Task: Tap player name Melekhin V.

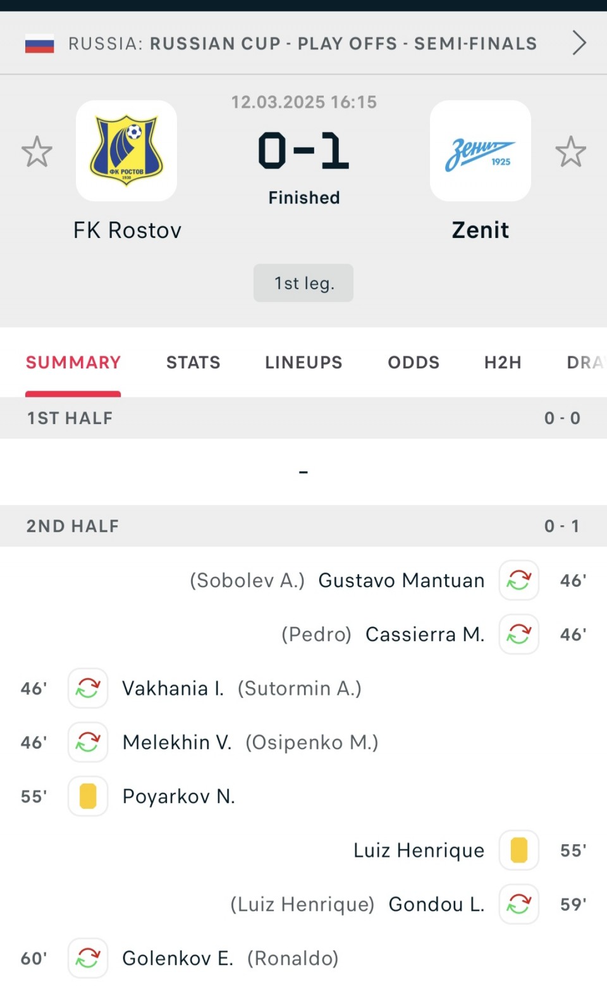Action: [x=177, y=742]
